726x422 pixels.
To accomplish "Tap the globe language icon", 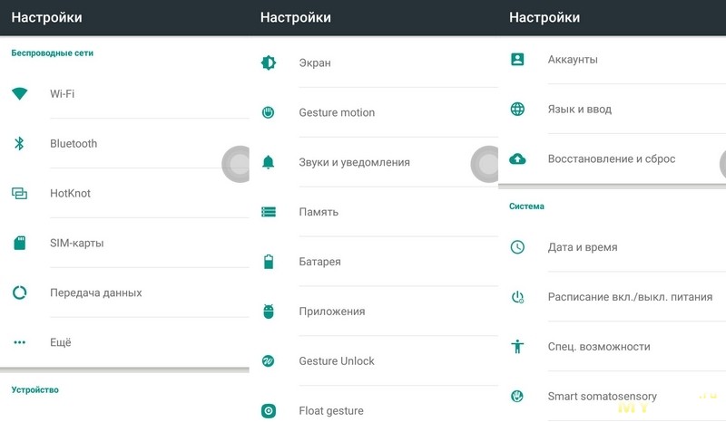I will (517, 109).
